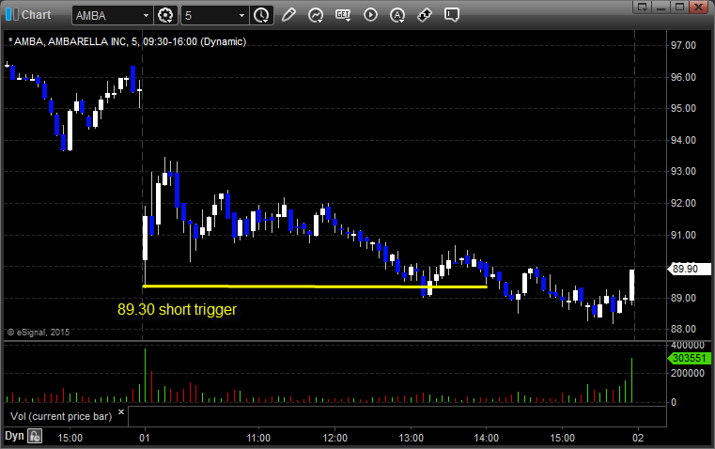This screenshot has width=715, height=449.
Task: Click the 02 date label on time axis
Action: coord(638,438)
